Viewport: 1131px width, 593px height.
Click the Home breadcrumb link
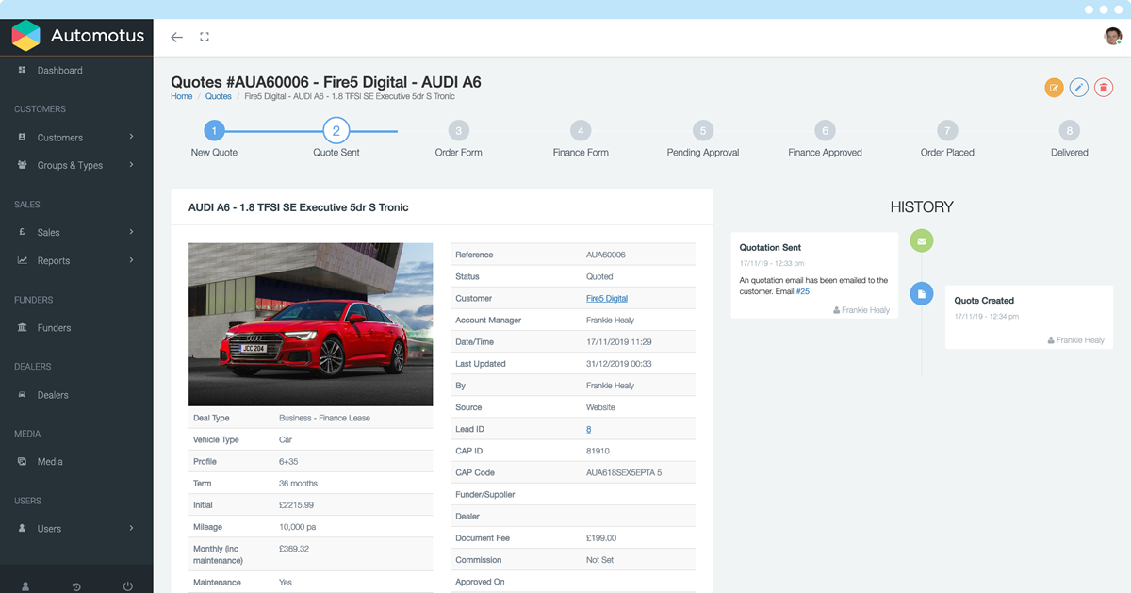click(181, 96)
